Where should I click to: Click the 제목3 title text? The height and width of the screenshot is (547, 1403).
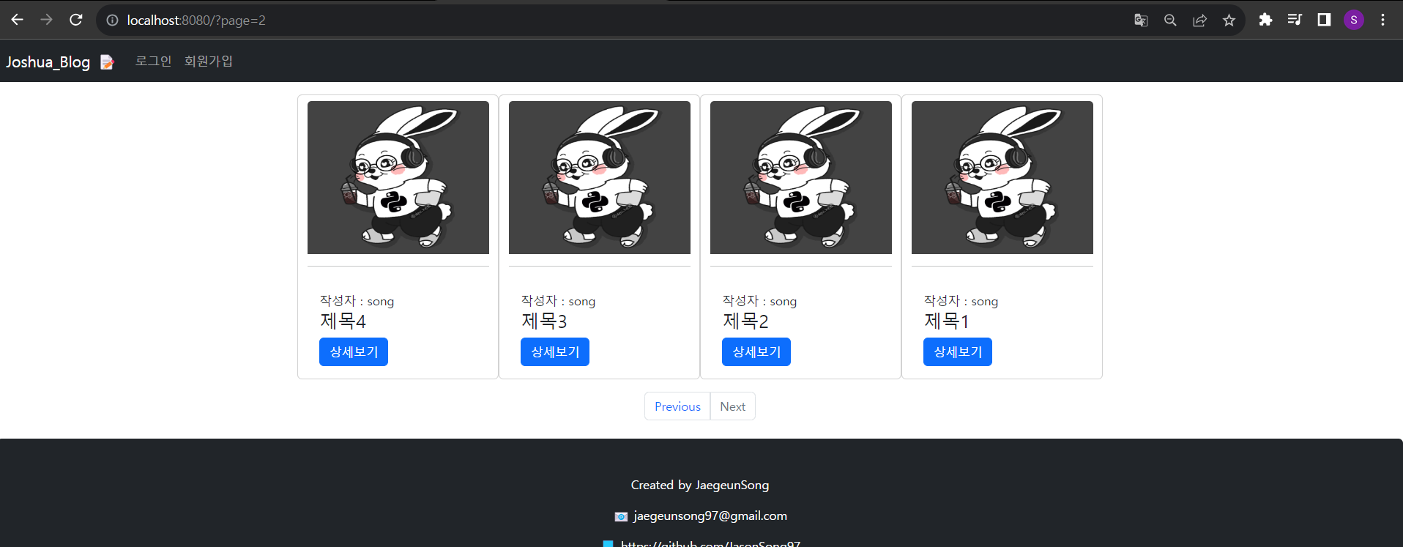pyautogui.click(x=544, y=321)
